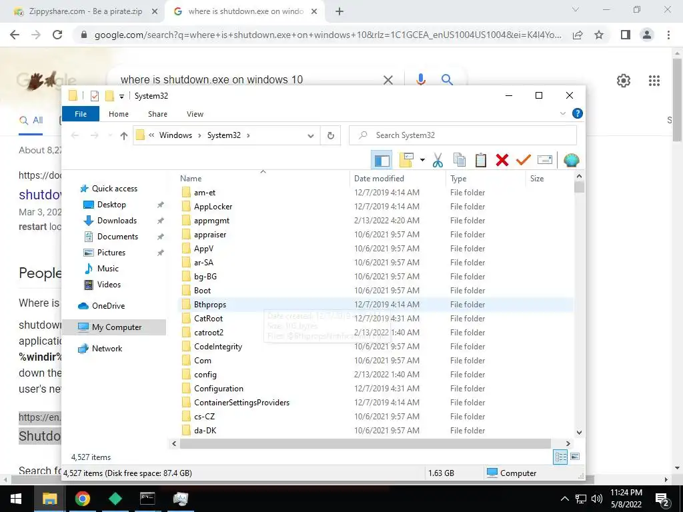Image resolution: width=683 pixels, height=512 pixels.
Task: Expand the chevron after System32 in address bar
Action: click(x=248, y=135)
